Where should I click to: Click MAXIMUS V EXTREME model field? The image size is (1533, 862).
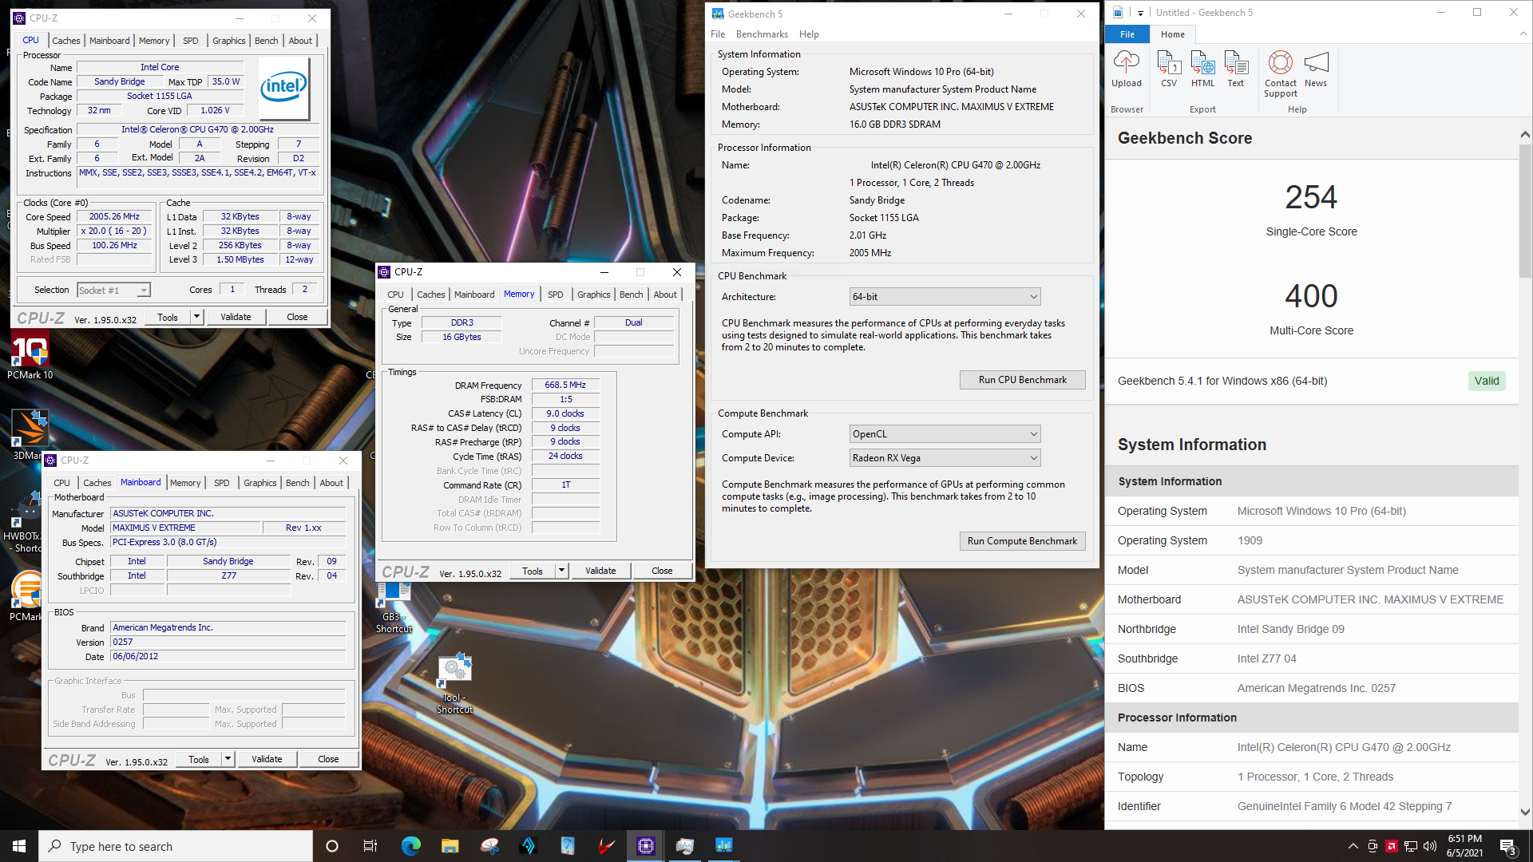pyautogui.click(x=185, y=528)
